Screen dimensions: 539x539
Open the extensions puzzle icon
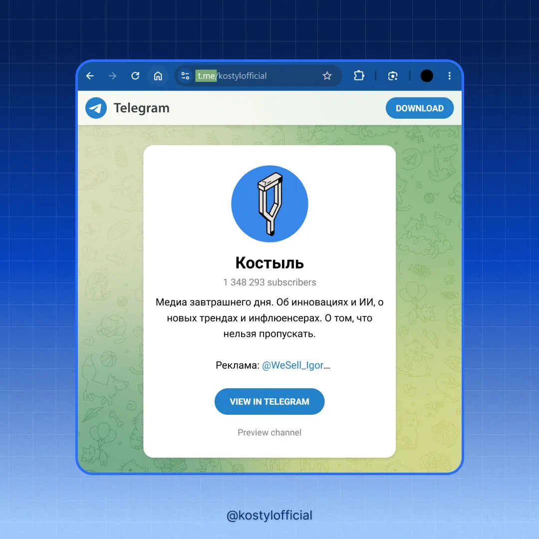[359, 75]
